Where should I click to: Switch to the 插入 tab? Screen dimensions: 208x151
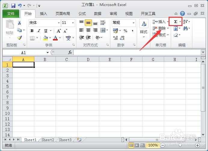pyautogui.click(x=43, y=13)
